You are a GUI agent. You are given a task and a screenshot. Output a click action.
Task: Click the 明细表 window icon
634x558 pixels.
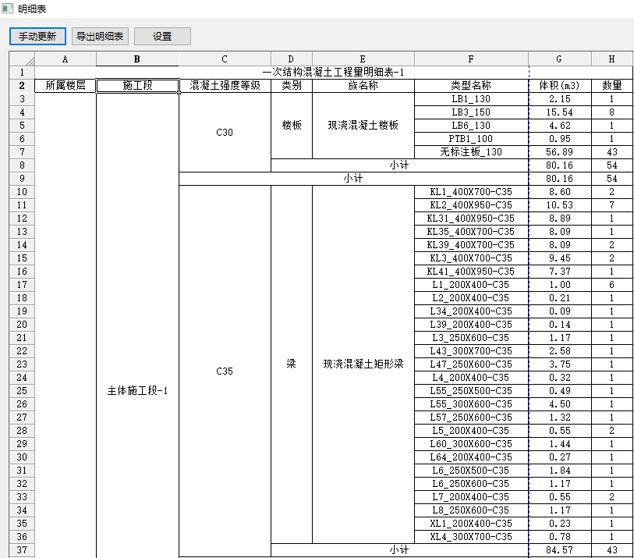[x=7, y=9]
